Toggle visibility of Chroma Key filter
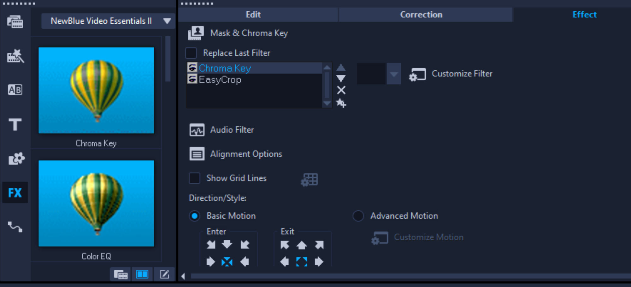The width and height of the screenshot is (631, 287). [x=192, y=67]
